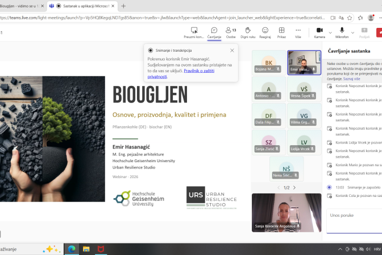Select Bojana M. participant tile
This screenshot has width=382, height=255.
pos(269,63)
